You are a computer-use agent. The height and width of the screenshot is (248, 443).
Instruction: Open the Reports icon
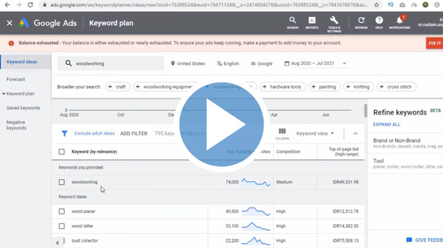click(x=312, y=23)
